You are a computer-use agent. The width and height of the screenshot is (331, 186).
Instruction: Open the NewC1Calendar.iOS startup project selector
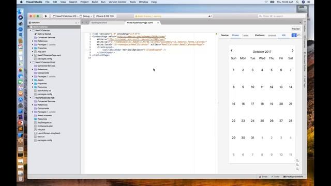point(65,16)
